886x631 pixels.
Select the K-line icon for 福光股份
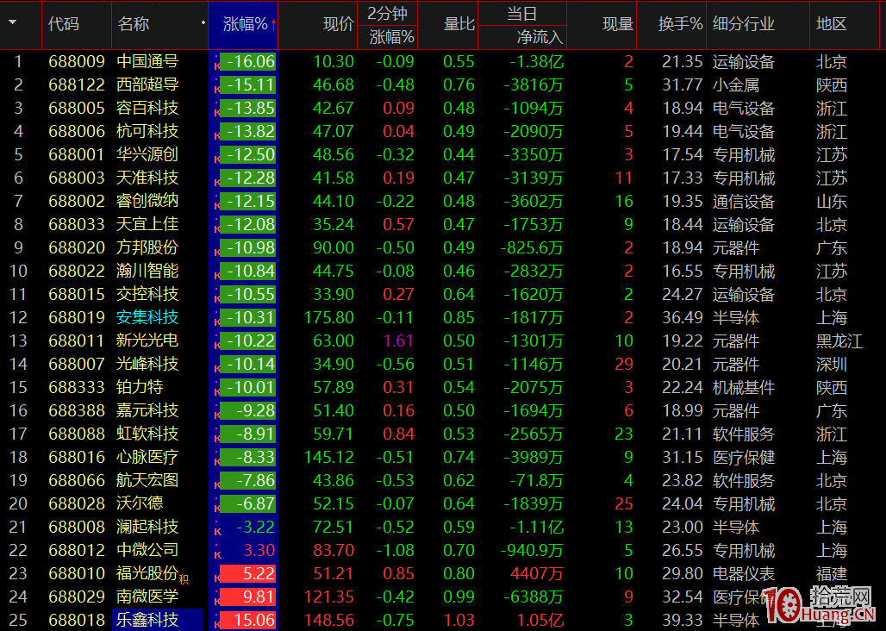(216, 573)
